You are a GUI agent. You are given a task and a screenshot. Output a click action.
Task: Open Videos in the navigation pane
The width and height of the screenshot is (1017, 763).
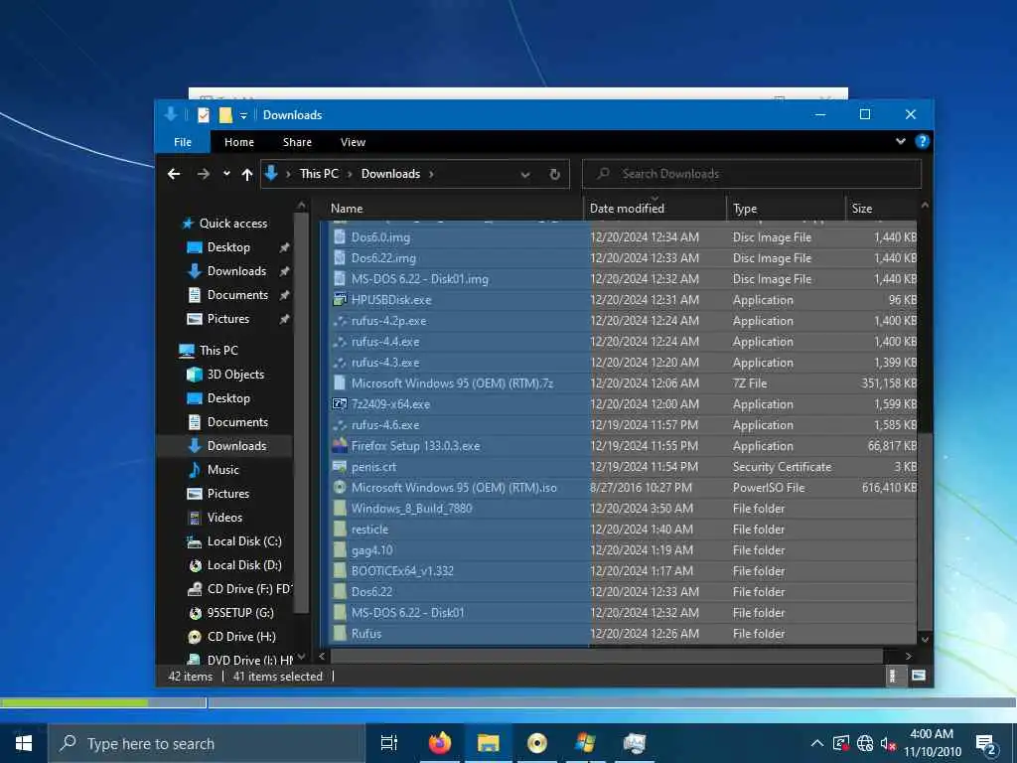coord(224,518)
